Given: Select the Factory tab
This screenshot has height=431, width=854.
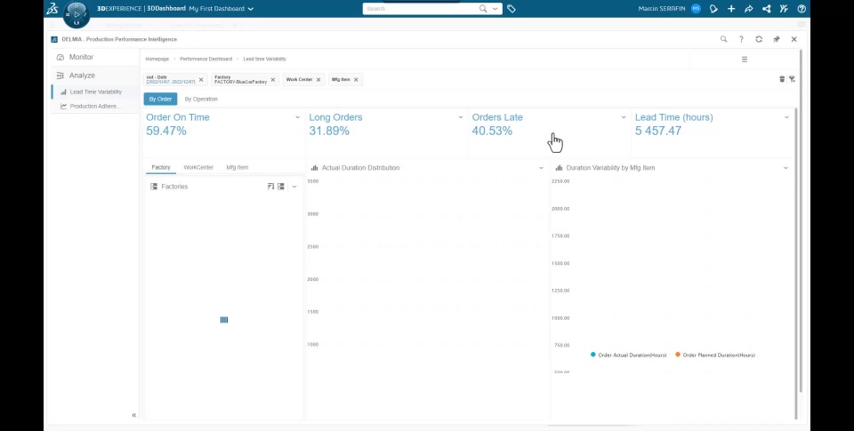Looking at the screenshot, I should [161, 168].
